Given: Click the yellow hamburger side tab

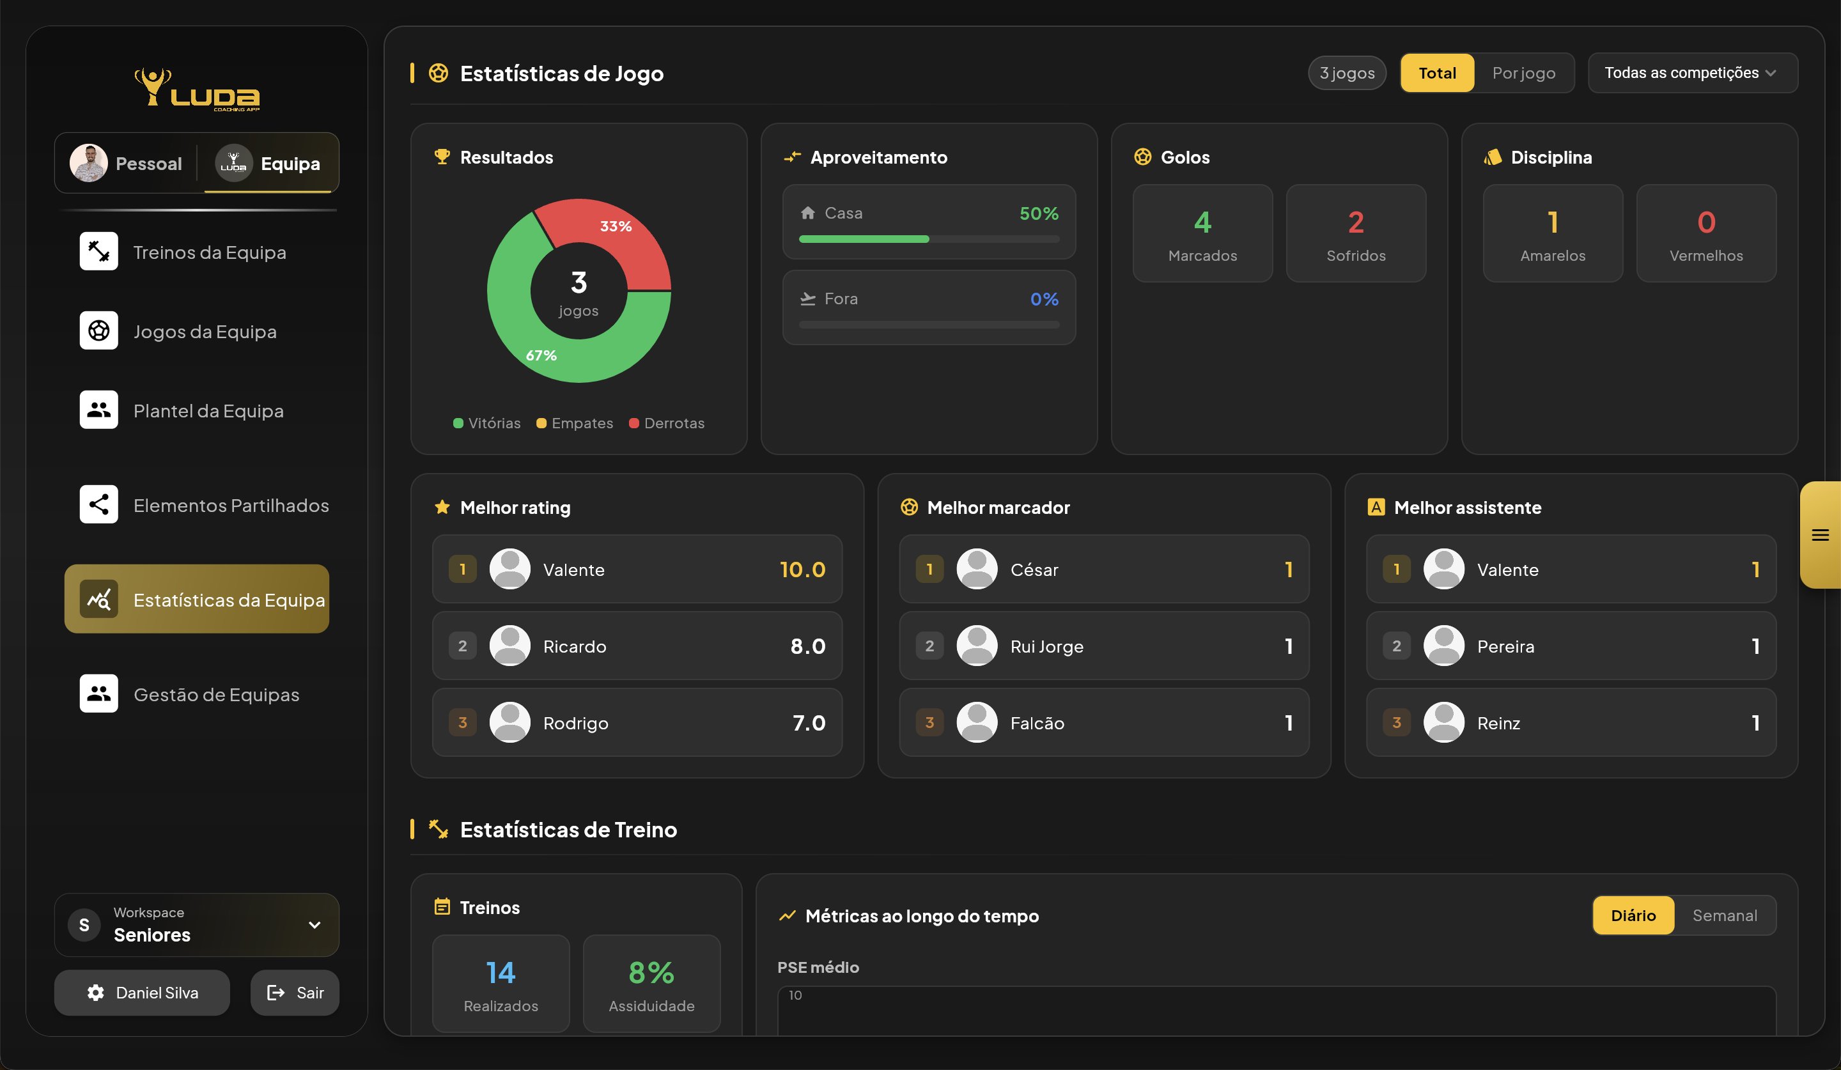Looking at the screenshot, I should pyautogui.click(x=1819, y=536).
